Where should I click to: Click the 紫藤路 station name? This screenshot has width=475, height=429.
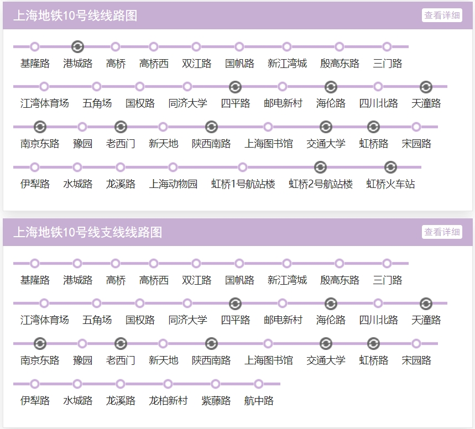point(216,401)
